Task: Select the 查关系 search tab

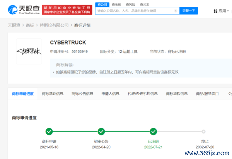Action: 145,5
